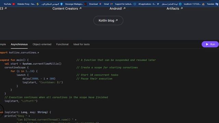The image size is (219, 123).
Task: Follow the Artifacts link
Action: click(x=175, y=9)
